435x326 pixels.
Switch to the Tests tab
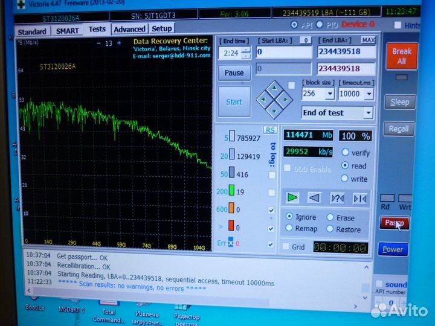tap(97, 29)
